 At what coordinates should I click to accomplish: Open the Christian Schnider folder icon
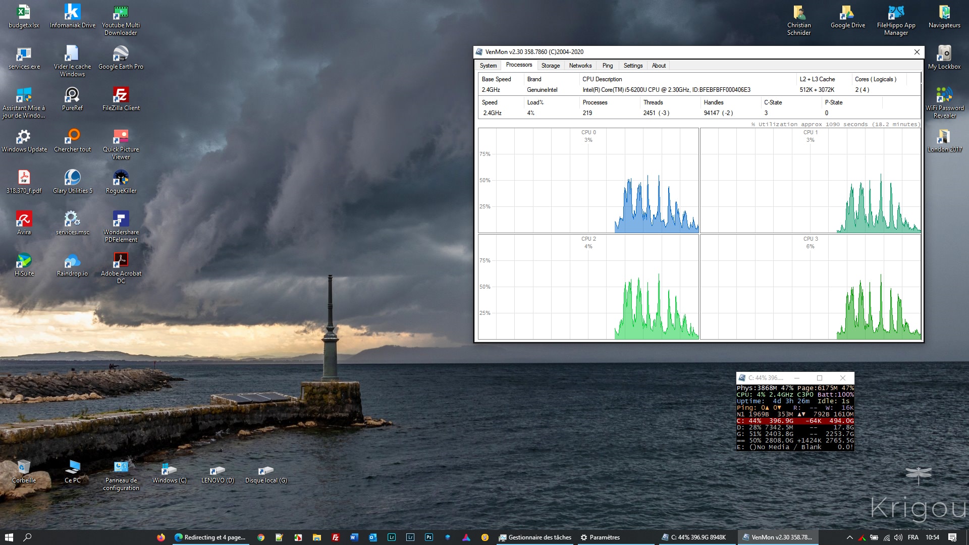coord(799,20)
